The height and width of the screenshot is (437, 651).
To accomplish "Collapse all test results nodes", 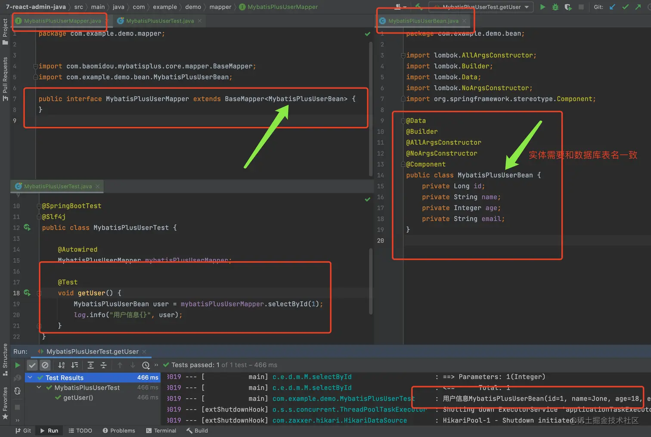I will [x=103, y=365].
